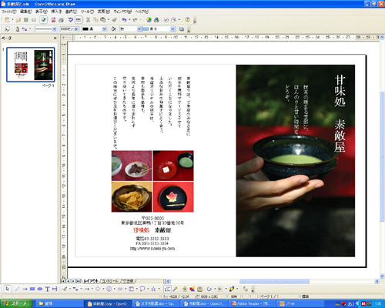This screenshot has width=385, height=308.
Task: Open the 変更 menu
Action: (103, 12)
